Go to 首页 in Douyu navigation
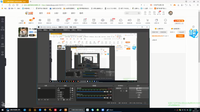The width and height of the screenshot is (200, 112). click(x=41, y=13)
